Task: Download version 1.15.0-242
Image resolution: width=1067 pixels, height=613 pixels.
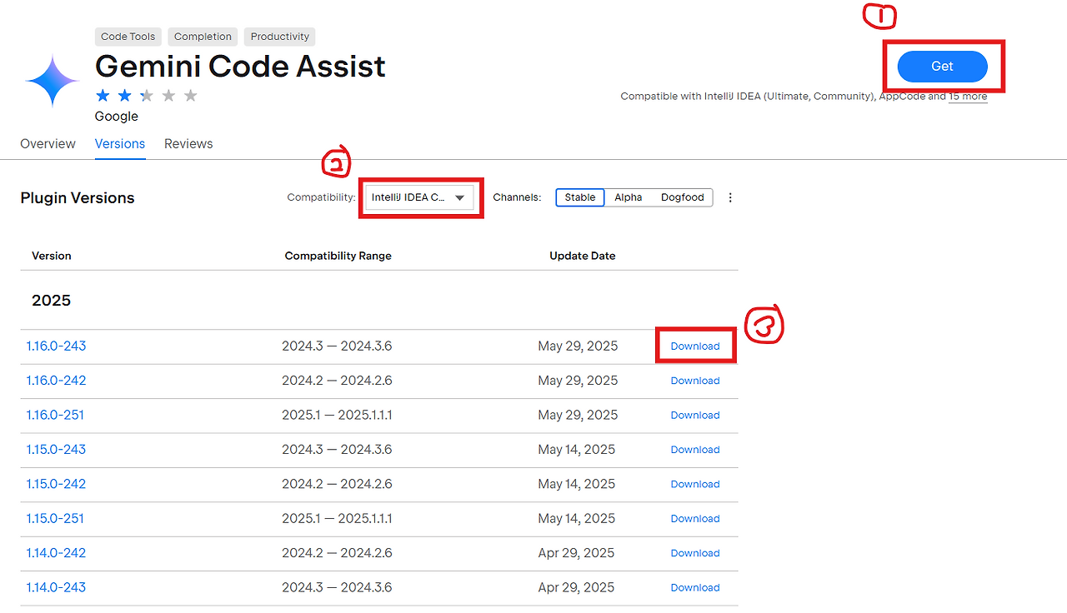Action: [695, 484]
